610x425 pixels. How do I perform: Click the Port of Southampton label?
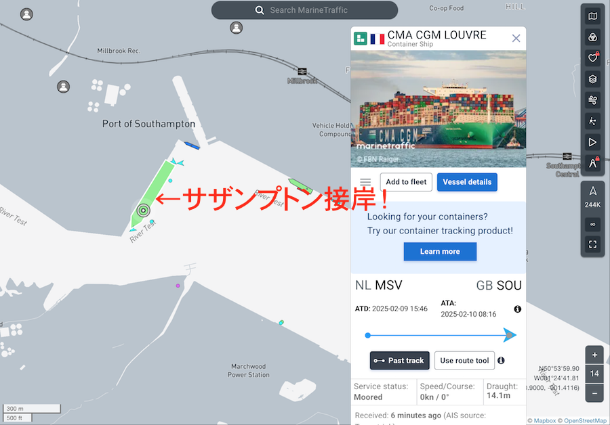pos(148,124)
